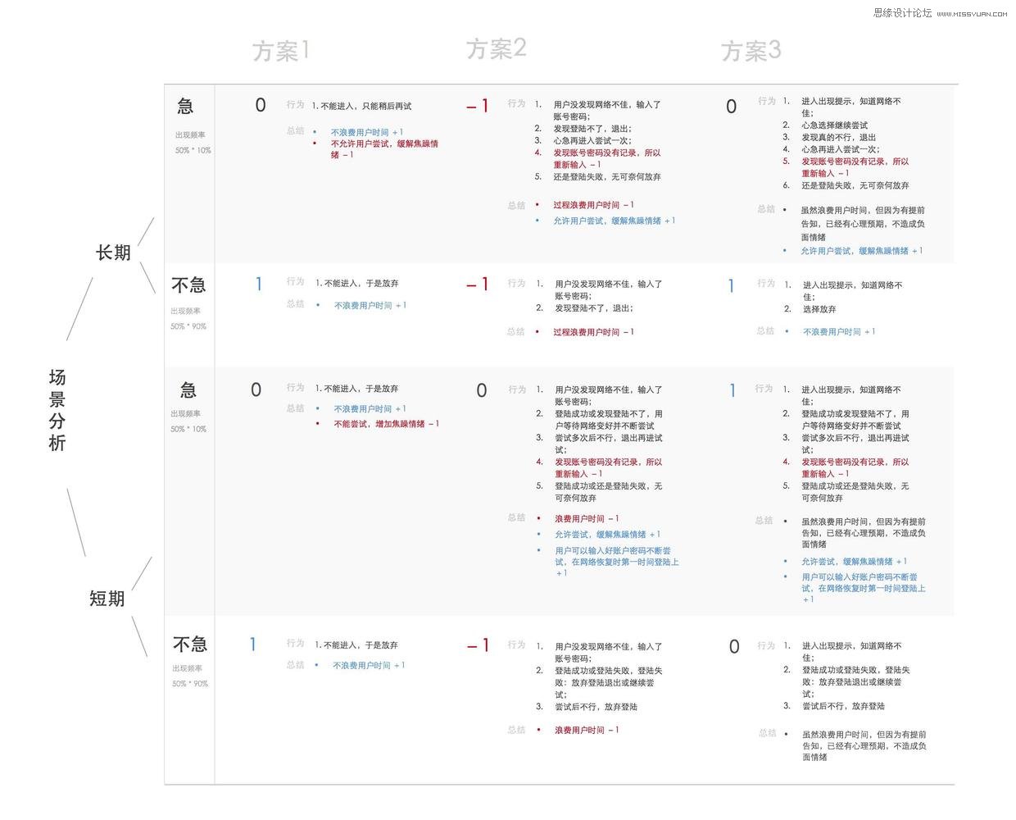Click 过程浪费用户时间 -1 in 长期 不急 row
1016x820 pixels.
click(x=593, y=332)
